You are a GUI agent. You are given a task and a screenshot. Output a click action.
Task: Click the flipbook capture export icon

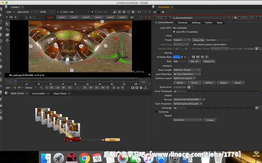146,87
